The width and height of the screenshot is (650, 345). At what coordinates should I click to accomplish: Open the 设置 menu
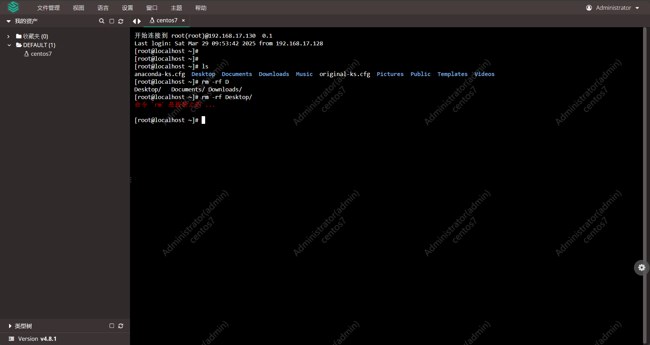[127, 7]
